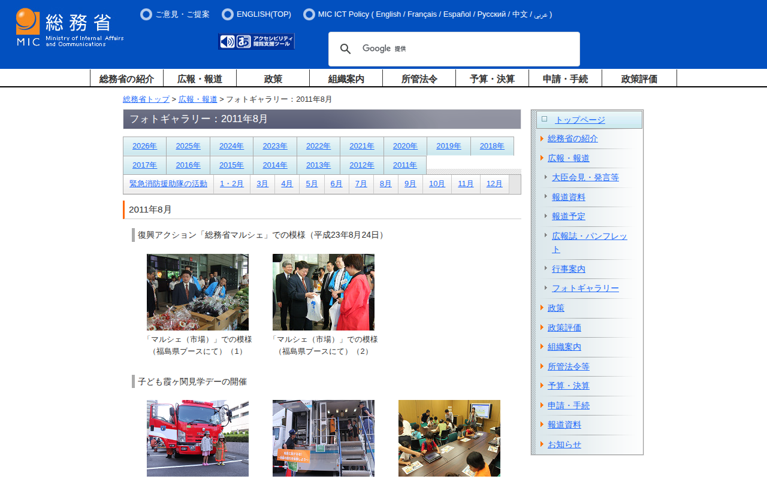This screenshot has width=767, height=479.
Task: Click the MIC ICT Policy circle bullet
Action: 309,14
